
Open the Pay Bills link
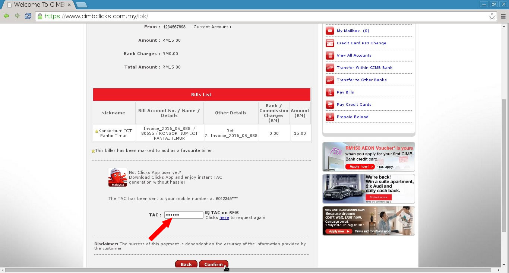tap(345, 92)
